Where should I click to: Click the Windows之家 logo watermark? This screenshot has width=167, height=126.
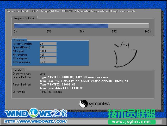(36, 113)
